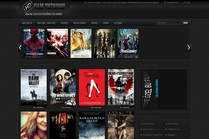
Task: Open the 2012 Filmleri category link
Action: 148,124
